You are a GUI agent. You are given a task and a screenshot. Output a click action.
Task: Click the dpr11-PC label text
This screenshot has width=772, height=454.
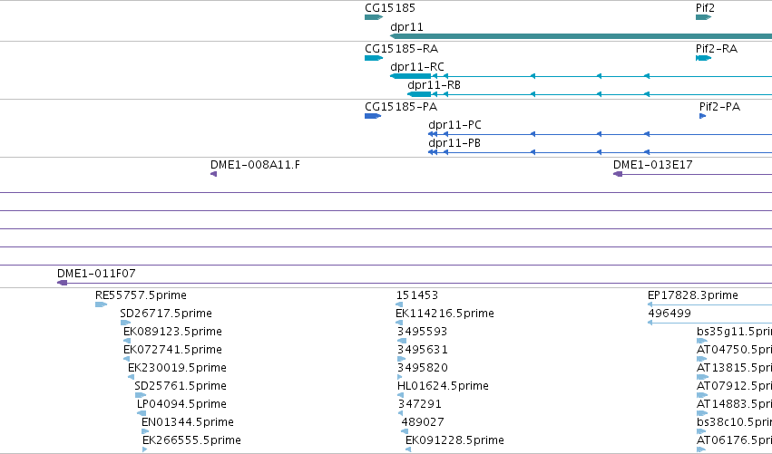click(454, 125)
